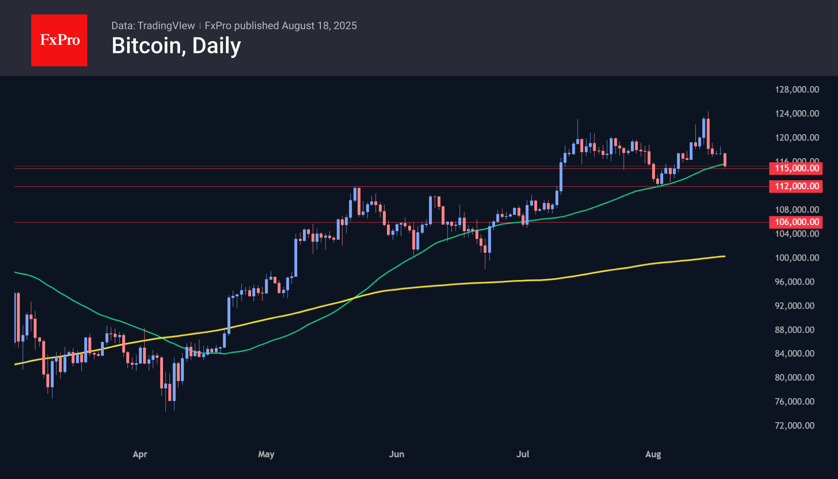Image resolution: width=838 pixels, height=479 pixels.
Task: Click the 72,000.00 price axis label
Action: (x=794, y=426)
